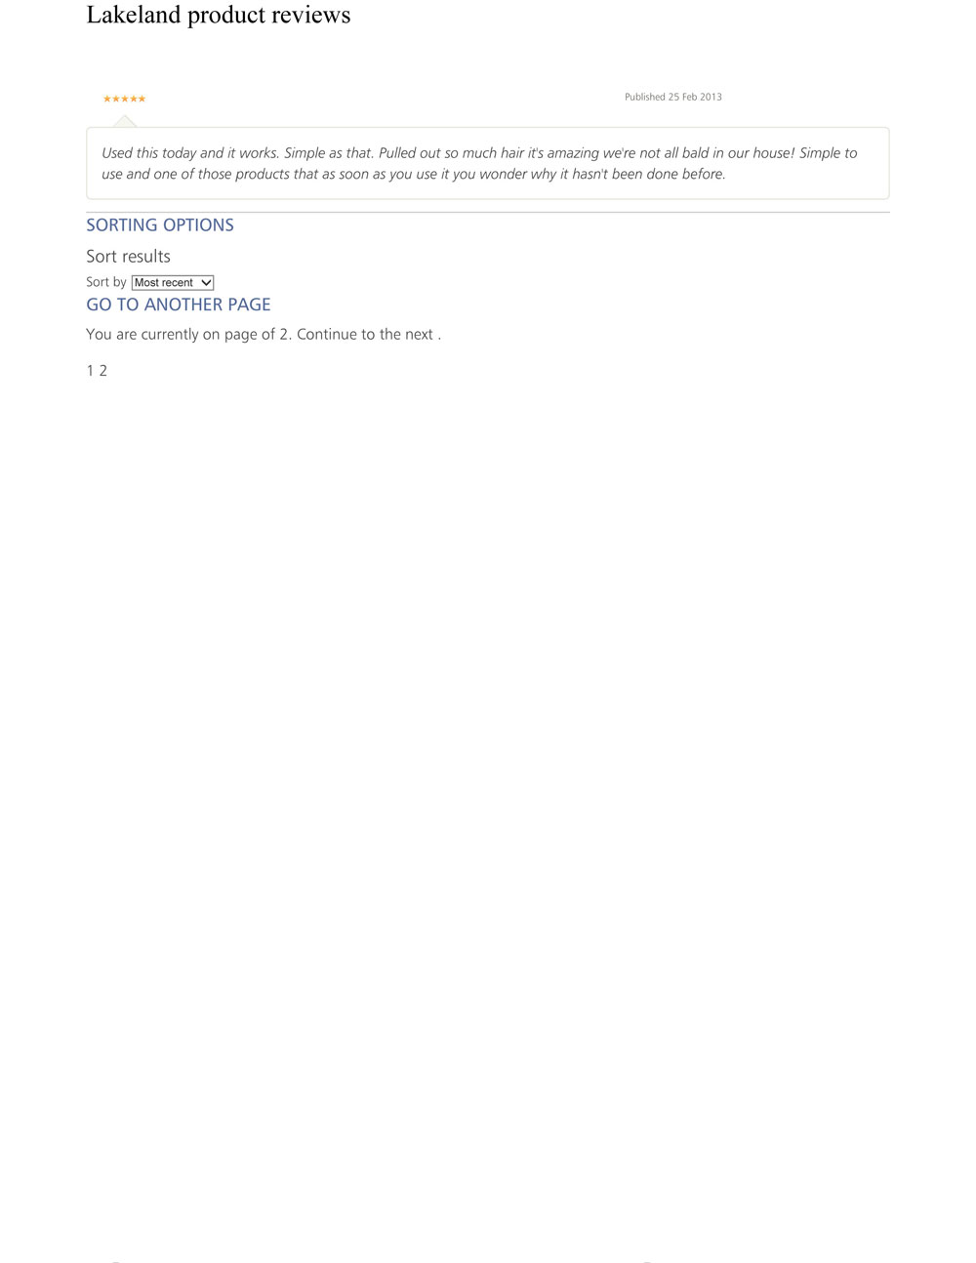Screen dimensions: 976x1263
Task: Go to page 1 of reviews
Action: 90,371
